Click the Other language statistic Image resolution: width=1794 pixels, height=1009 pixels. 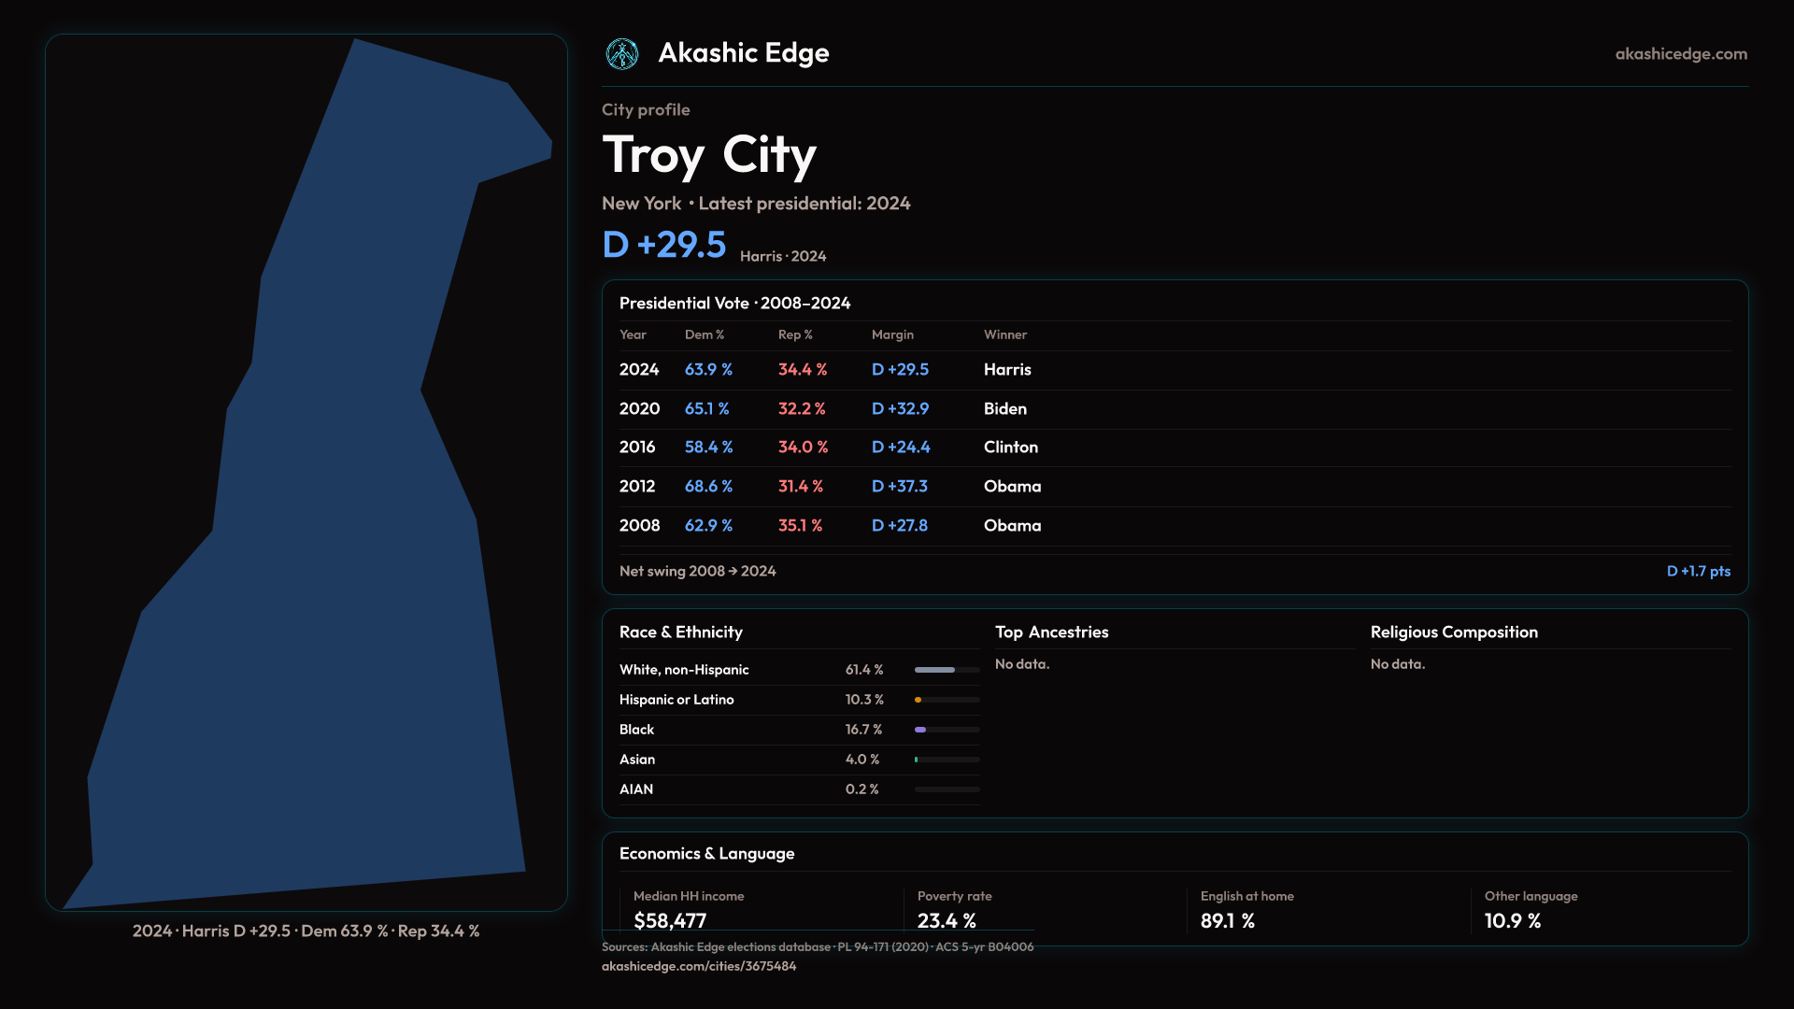point(1512,921)
